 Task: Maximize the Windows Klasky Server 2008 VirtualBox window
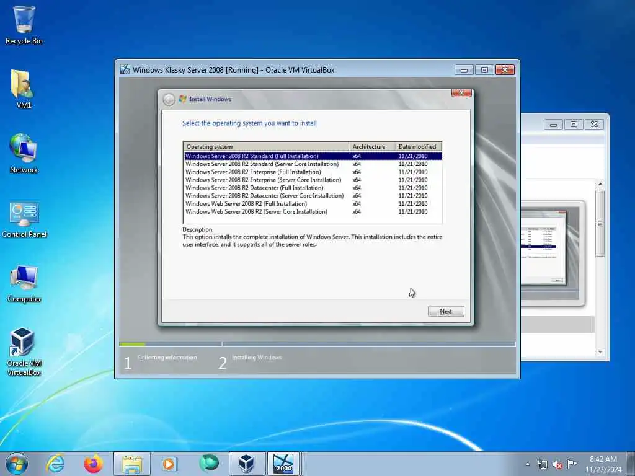coord(484,70)
